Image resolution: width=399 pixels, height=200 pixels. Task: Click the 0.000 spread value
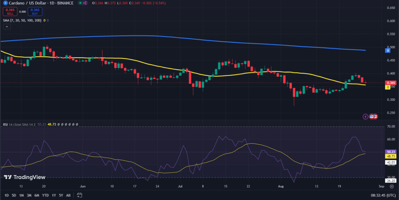(22, 12)
